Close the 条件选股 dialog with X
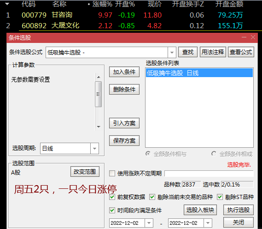This screenshot has height=229, width=262. pyautogui.click(x=253, y=37)
